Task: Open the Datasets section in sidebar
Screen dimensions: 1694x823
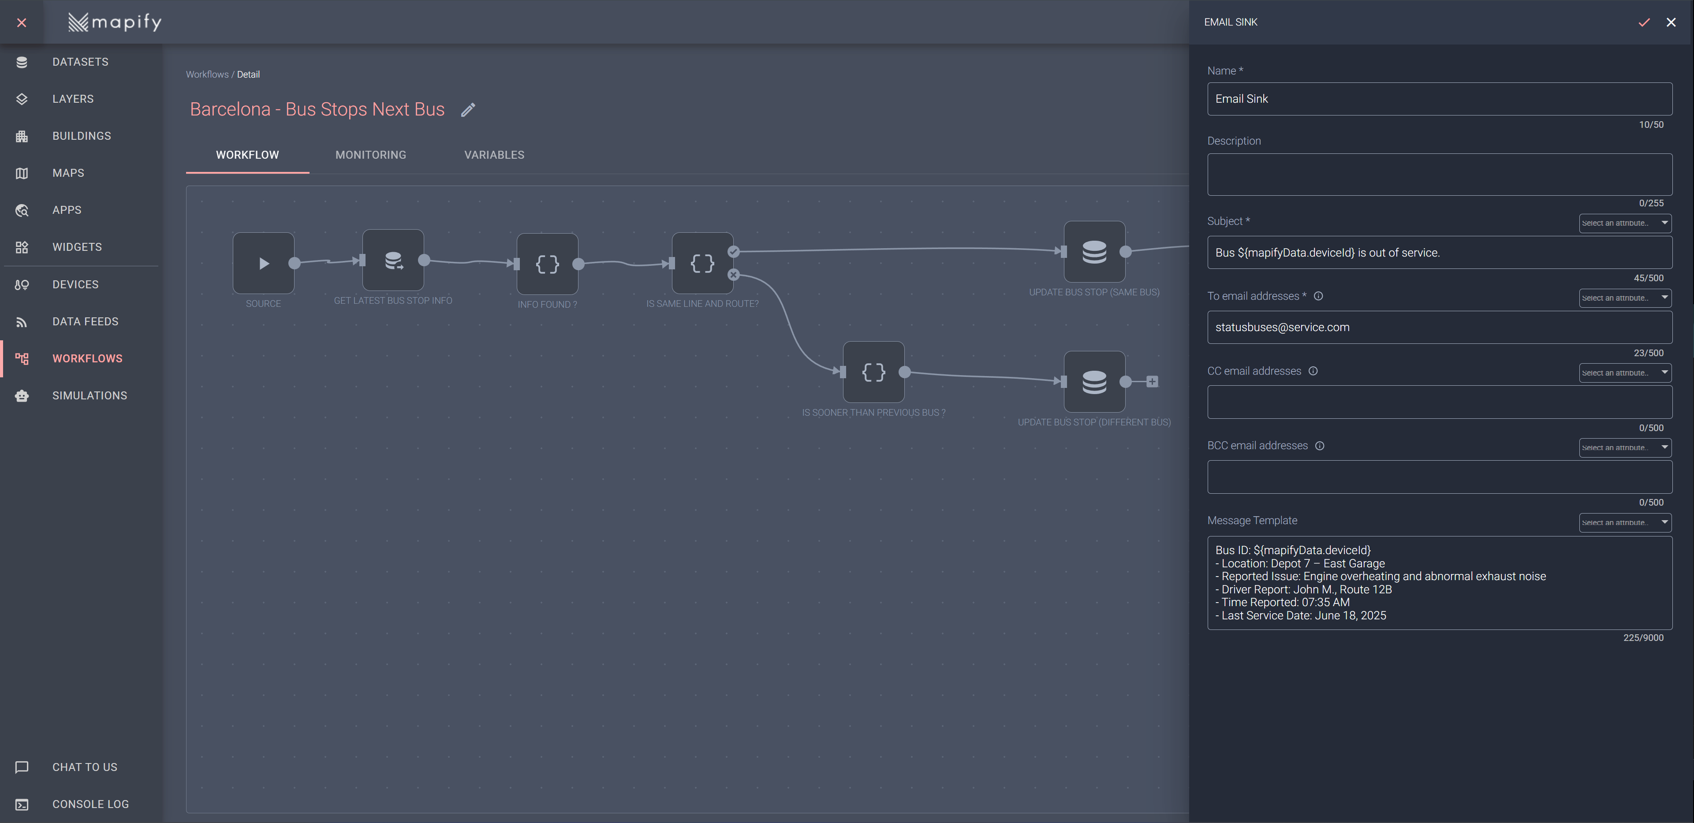Action: coord(80,61)
